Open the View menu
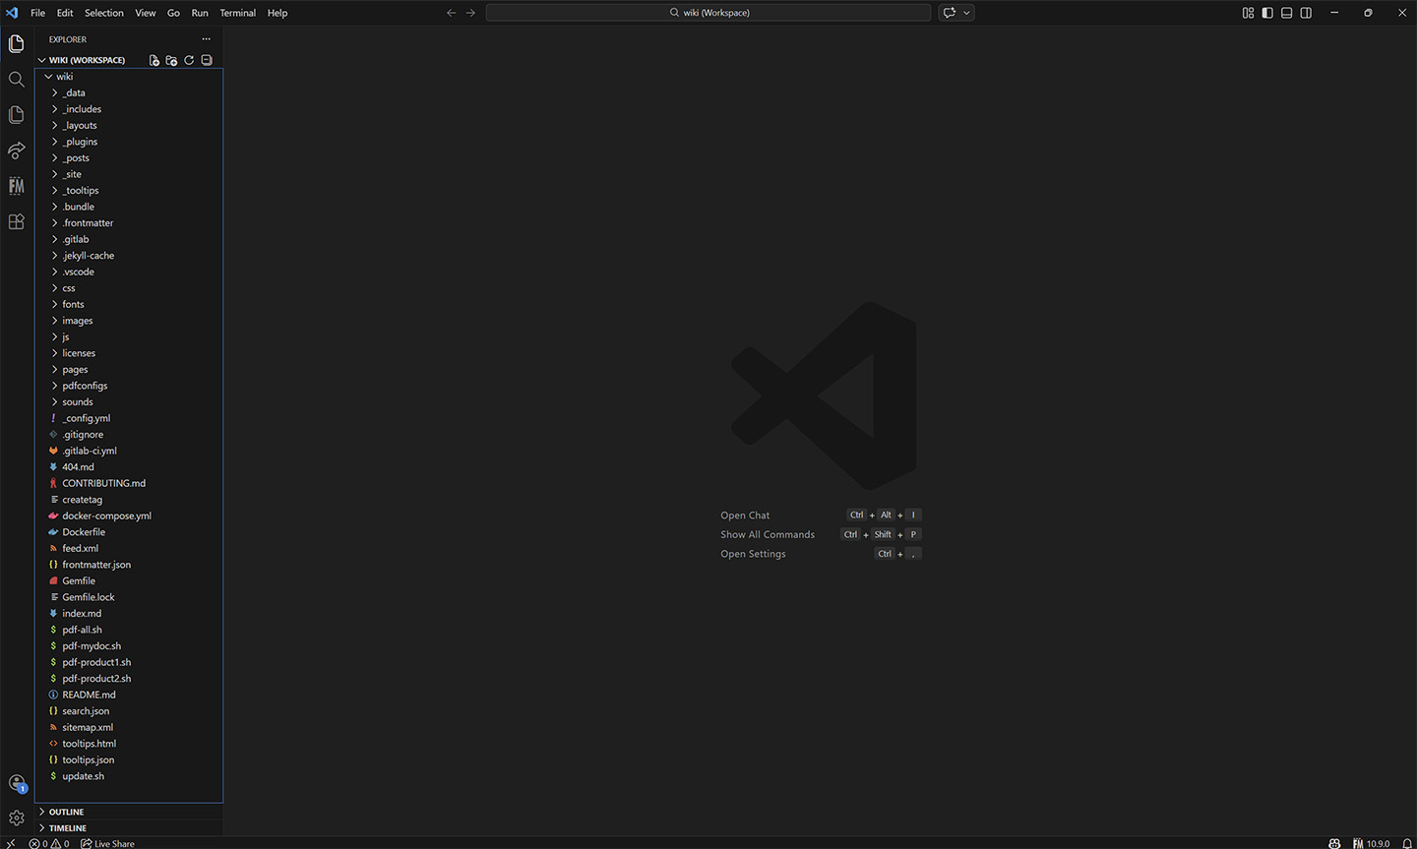 point(146,13)
